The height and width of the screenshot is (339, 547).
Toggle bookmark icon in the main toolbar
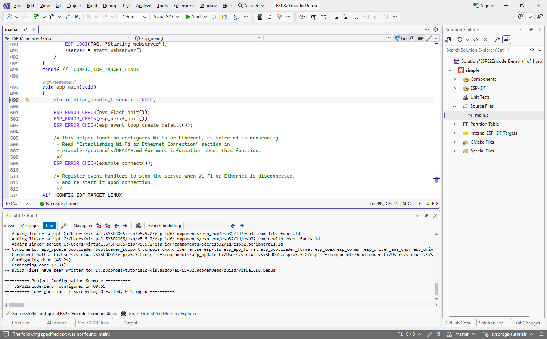click(357, 17)
